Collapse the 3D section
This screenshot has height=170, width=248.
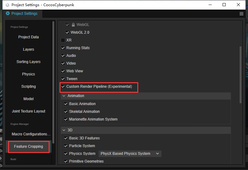(x=64, y=130)
